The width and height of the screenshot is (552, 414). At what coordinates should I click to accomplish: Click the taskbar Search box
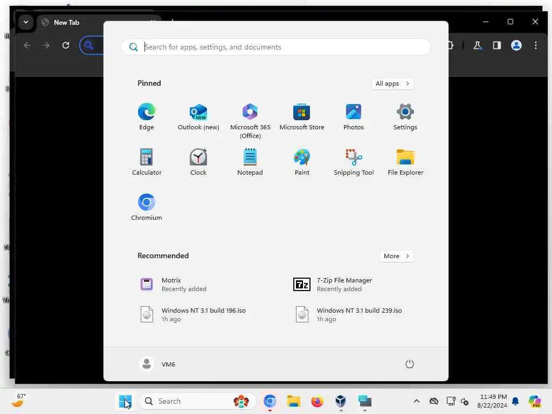[198, 401]
